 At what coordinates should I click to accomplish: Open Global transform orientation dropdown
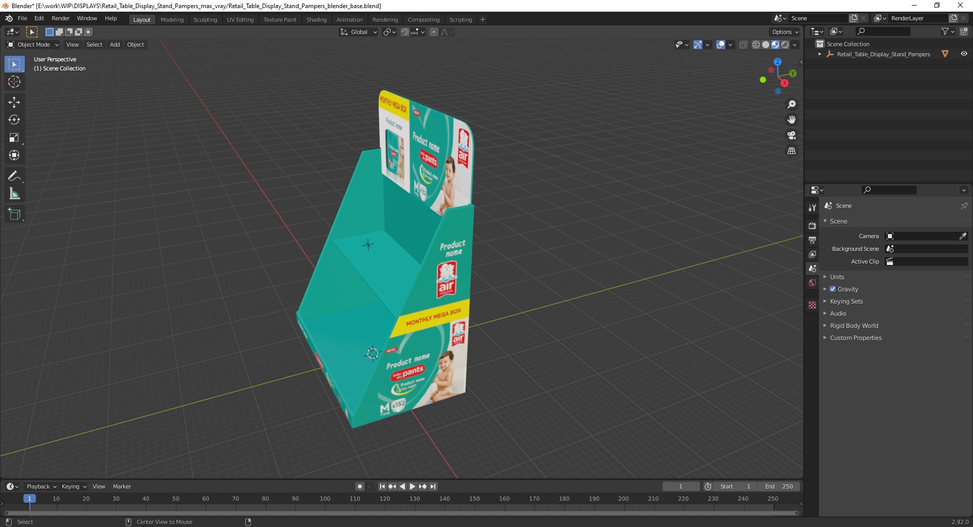(359, 32)
